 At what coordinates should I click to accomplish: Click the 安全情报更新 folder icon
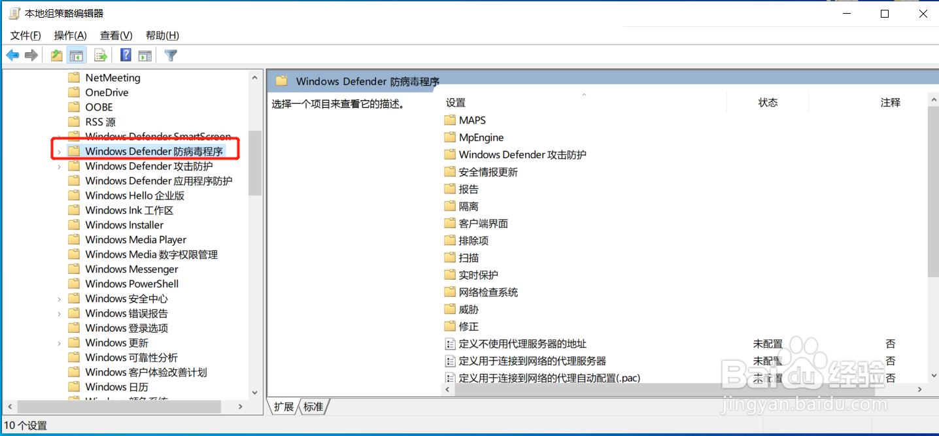click(450, 172)
